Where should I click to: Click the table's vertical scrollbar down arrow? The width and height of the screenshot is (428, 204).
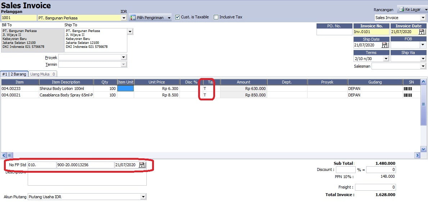coord(423,149)
